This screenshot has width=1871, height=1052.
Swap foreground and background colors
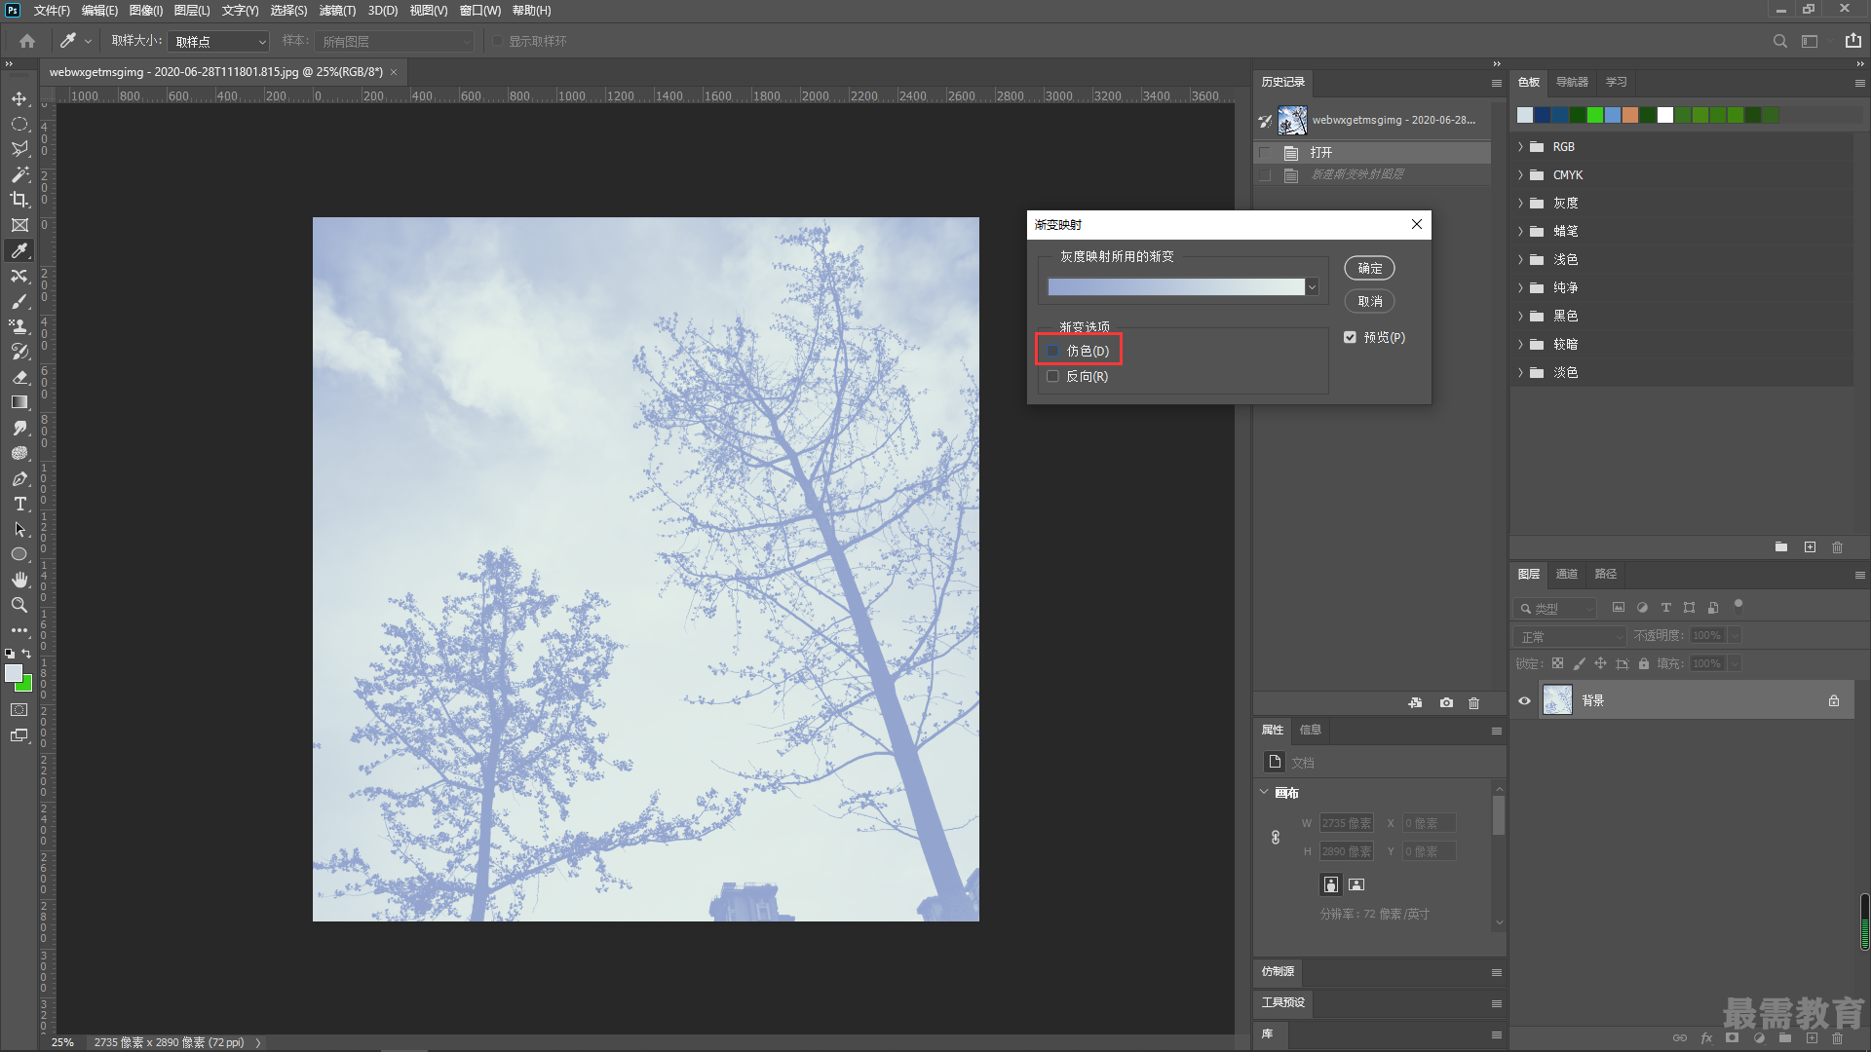(x=27, y=654)
